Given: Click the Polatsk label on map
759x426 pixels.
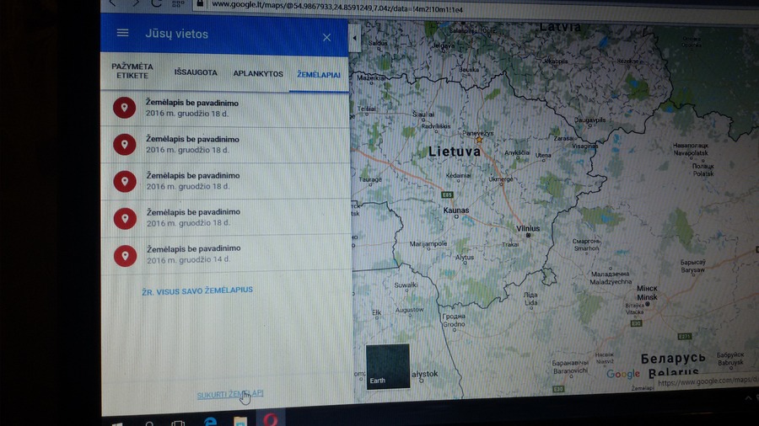Looking at the screenshot, I should [x=702, y=173].
